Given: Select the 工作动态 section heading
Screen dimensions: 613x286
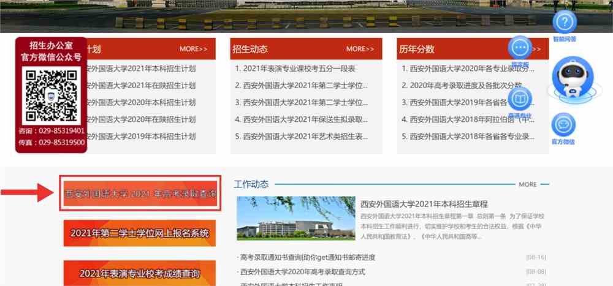Looking at the screenshot, I should coord(251,184).
